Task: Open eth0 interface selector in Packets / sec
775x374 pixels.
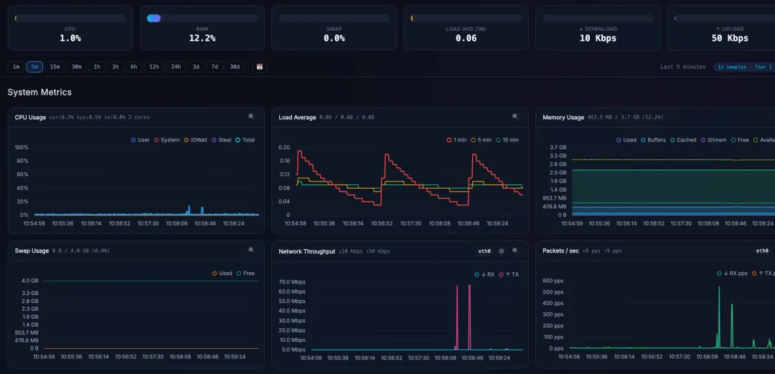Action: 761,251
